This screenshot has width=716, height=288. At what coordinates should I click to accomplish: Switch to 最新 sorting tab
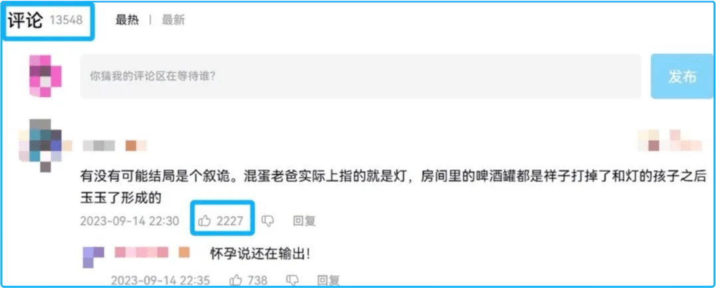[x=173, y=20]
